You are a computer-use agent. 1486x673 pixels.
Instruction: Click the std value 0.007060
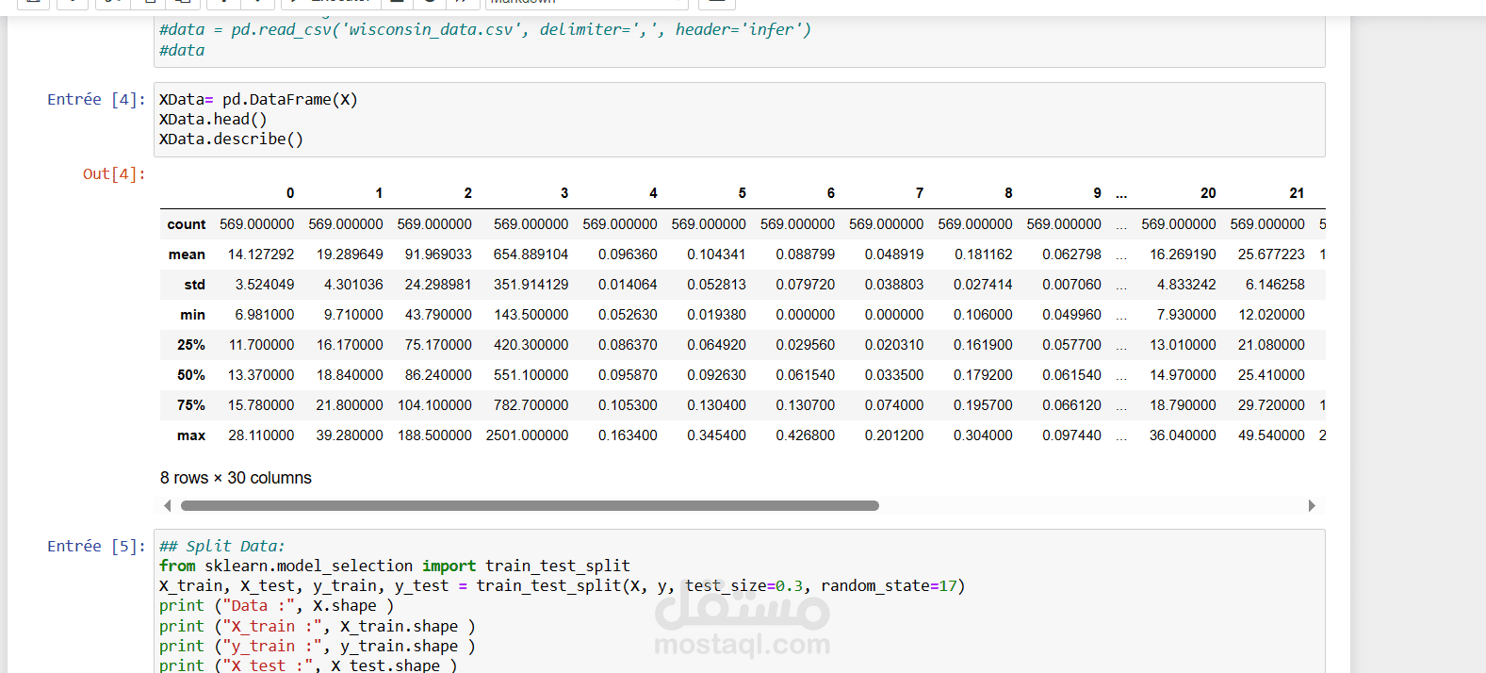tap(1071, 285)
